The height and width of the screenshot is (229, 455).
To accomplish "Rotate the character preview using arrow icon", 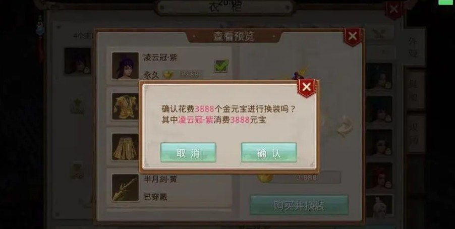I will [x=345, y=126].
